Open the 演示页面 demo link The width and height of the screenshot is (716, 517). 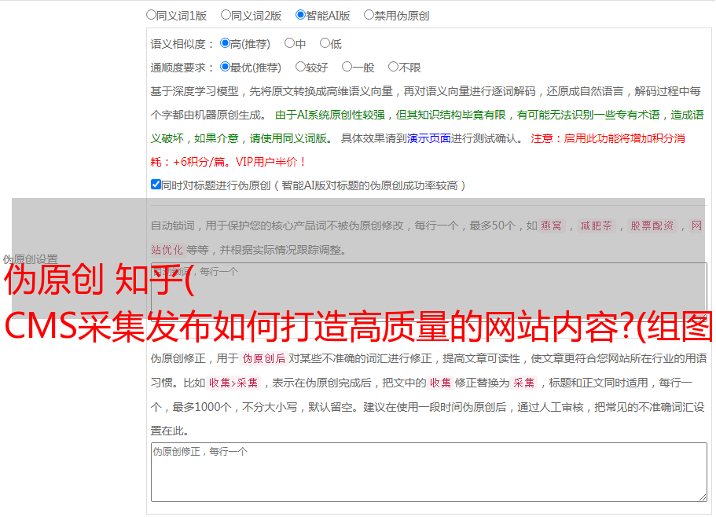coord(428,138)
